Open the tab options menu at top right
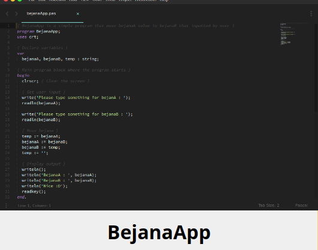The image size is (318, 250). [311, 14]
